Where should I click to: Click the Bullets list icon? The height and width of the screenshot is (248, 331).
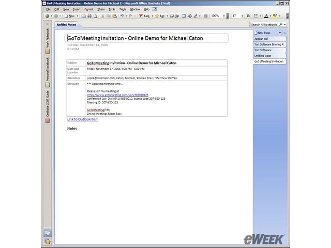tap(256, 16)
